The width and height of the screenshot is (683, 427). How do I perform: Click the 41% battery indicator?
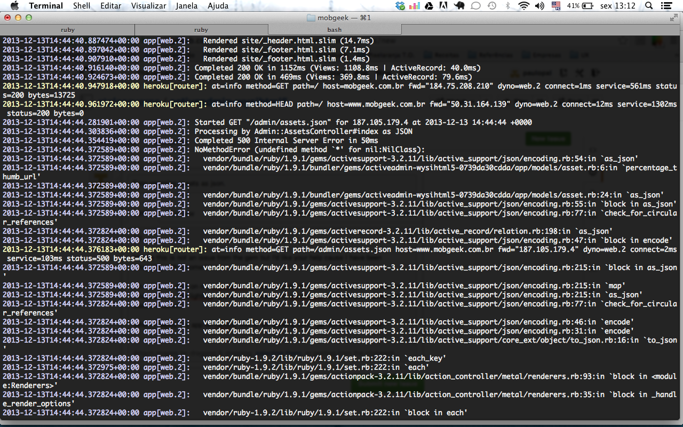click(581, 6)
